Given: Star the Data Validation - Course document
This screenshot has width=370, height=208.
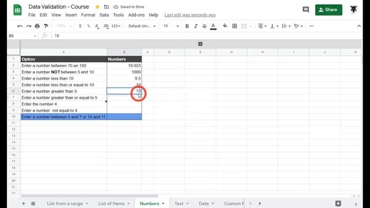Looking at the screenshot, I should [x=97, y=7].
